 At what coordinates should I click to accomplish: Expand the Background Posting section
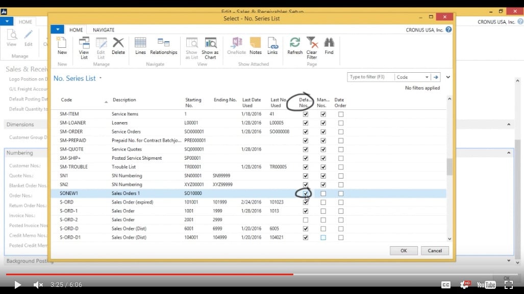pyautogui.click(x=509, y=260)
